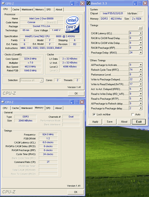Switch to CPU tab in bottom CPU-Z
The width and height of the screenshot is (149, 197).
pyautogui.click(x=5, y=108)
